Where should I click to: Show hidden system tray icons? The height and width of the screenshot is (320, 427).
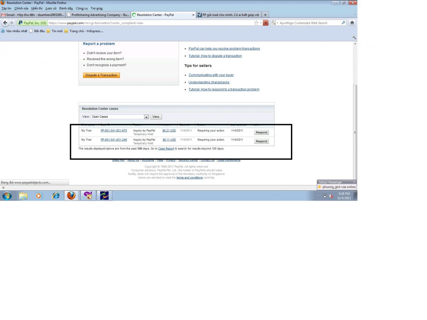tap(318, 196)
